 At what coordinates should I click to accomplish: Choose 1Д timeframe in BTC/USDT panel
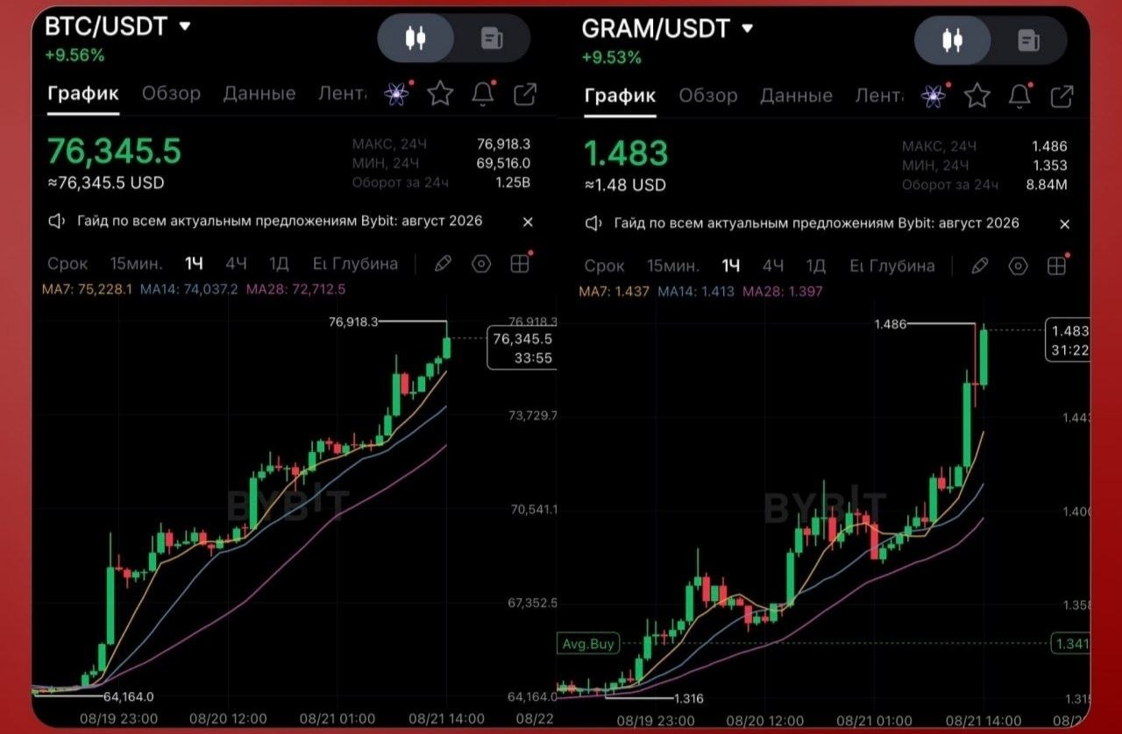[279, 264]
